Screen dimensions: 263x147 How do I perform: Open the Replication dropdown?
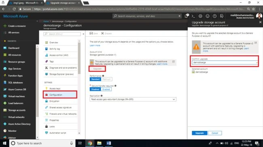(x=133, y=99)
